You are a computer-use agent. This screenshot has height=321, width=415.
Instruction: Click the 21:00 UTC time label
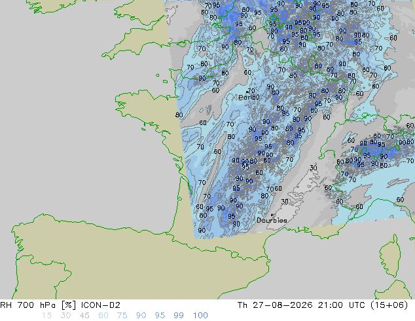tap(338, 305)
